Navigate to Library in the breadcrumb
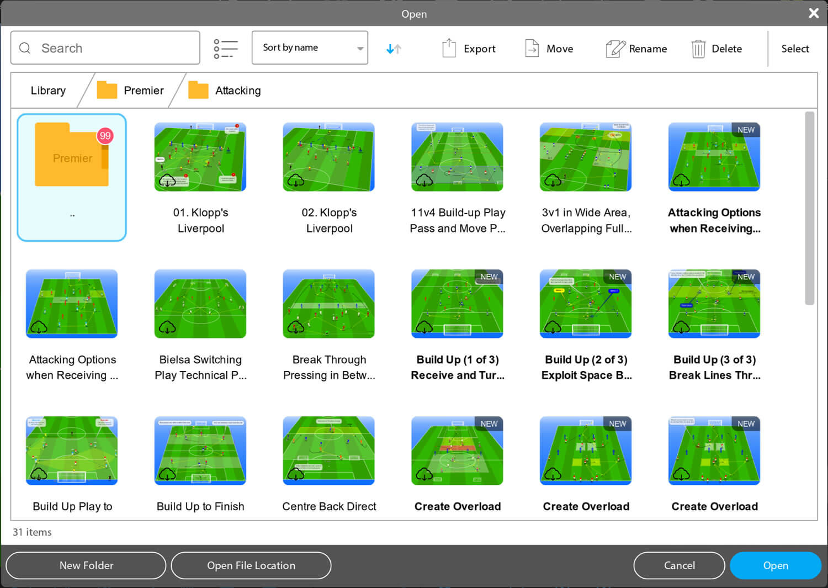This screenshot has height=588, width=828. [x=47, y=90]
